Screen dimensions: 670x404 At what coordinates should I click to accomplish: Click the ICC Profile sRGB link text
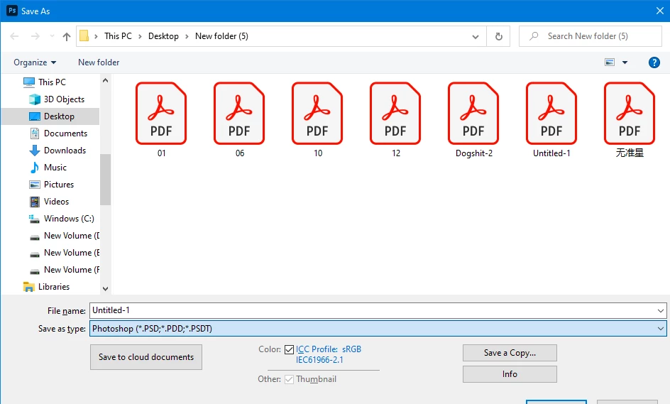point(329,354)
